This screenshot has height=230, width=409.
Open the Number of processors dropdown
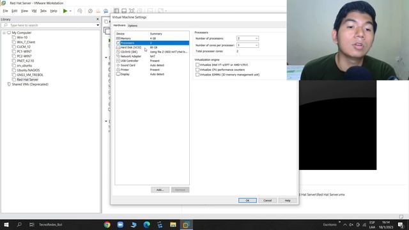[247, 38]
